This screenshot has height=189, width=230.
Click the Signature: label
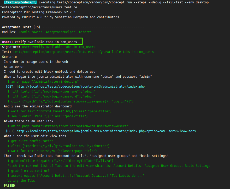[x=11, y=47]
